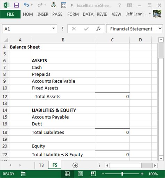This screenshot has height=178, width=165.
Task: Click the zoom level 100% button
Action: [x=153, y=174]
